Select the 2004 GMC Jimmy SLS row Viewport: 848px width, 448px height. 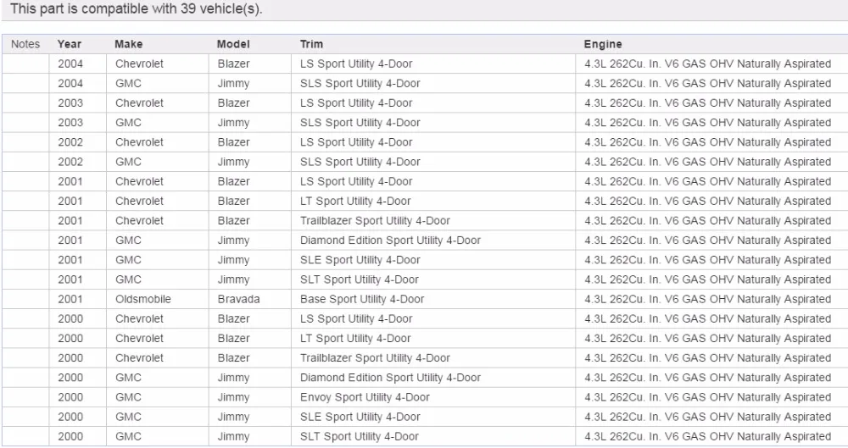point(425,83)
